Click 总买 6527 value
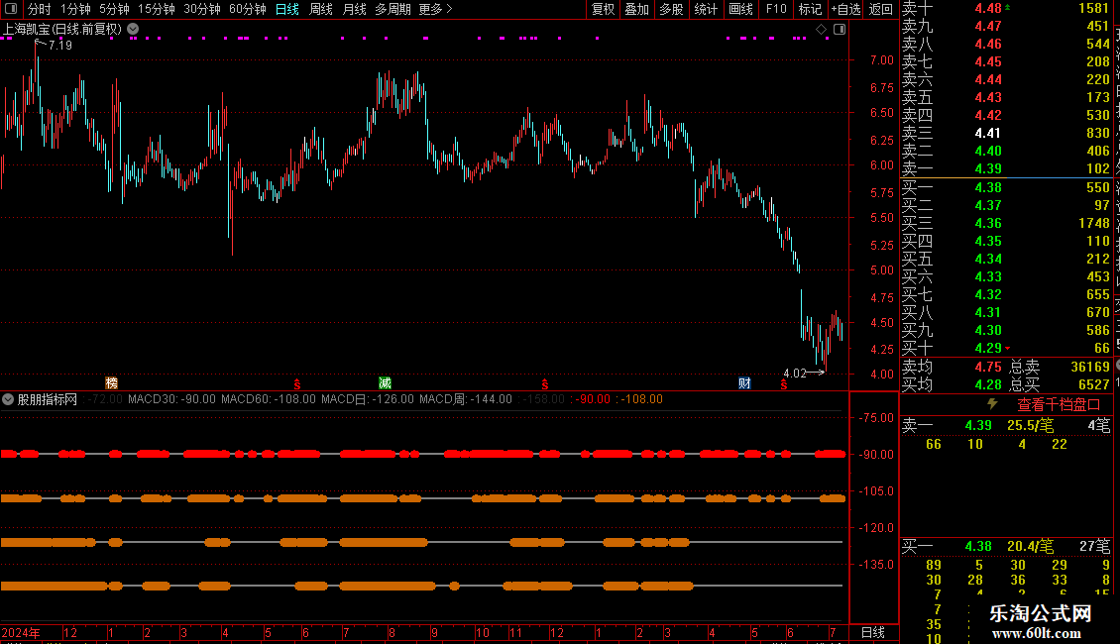The image size is (1120, 644). tap(1093, 384)
